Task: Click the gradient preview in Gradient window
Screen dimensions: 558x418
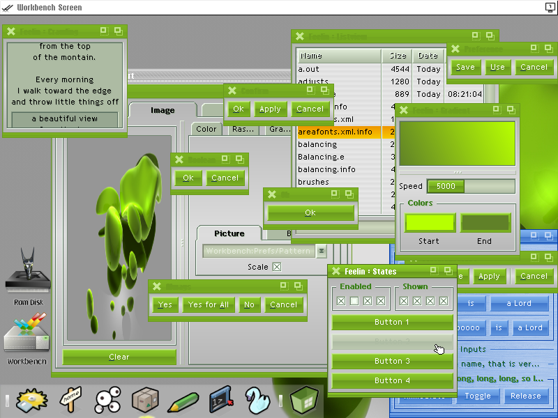Action: [458, 144]
